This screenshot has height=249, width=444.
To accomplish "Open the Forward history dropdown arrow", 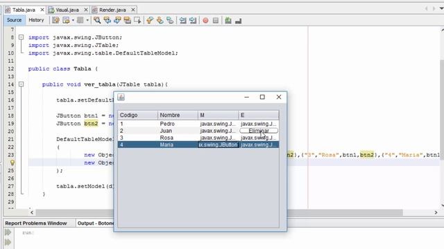I will pyautogui.click(x=87, y=20).
